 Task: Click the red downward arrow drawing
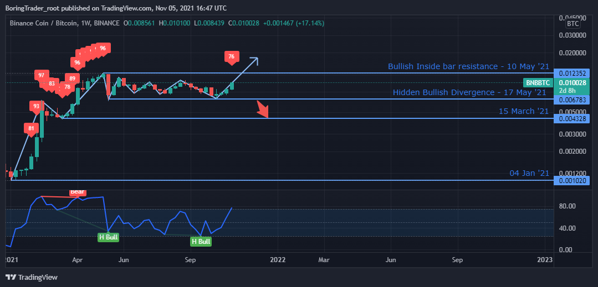click(263, 109)
